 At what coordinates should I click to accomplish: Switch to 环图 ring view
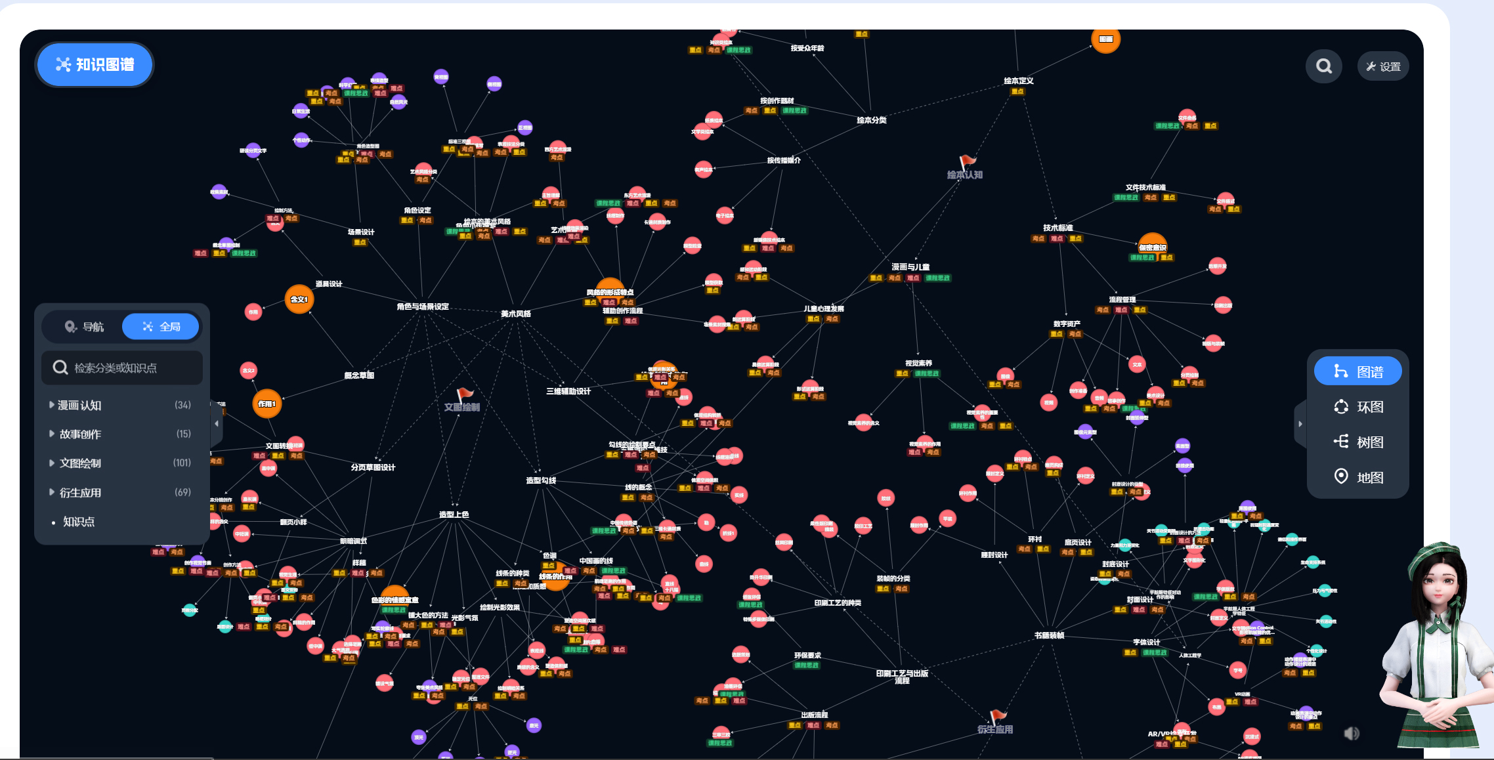[1357, 407]
